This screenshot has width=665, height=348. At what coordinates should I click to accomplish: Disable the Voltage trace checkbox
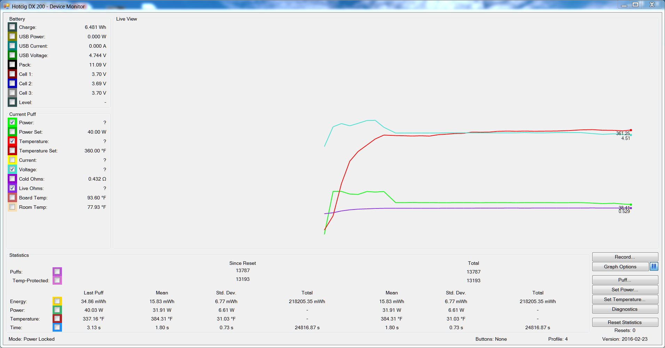(13, 169)
